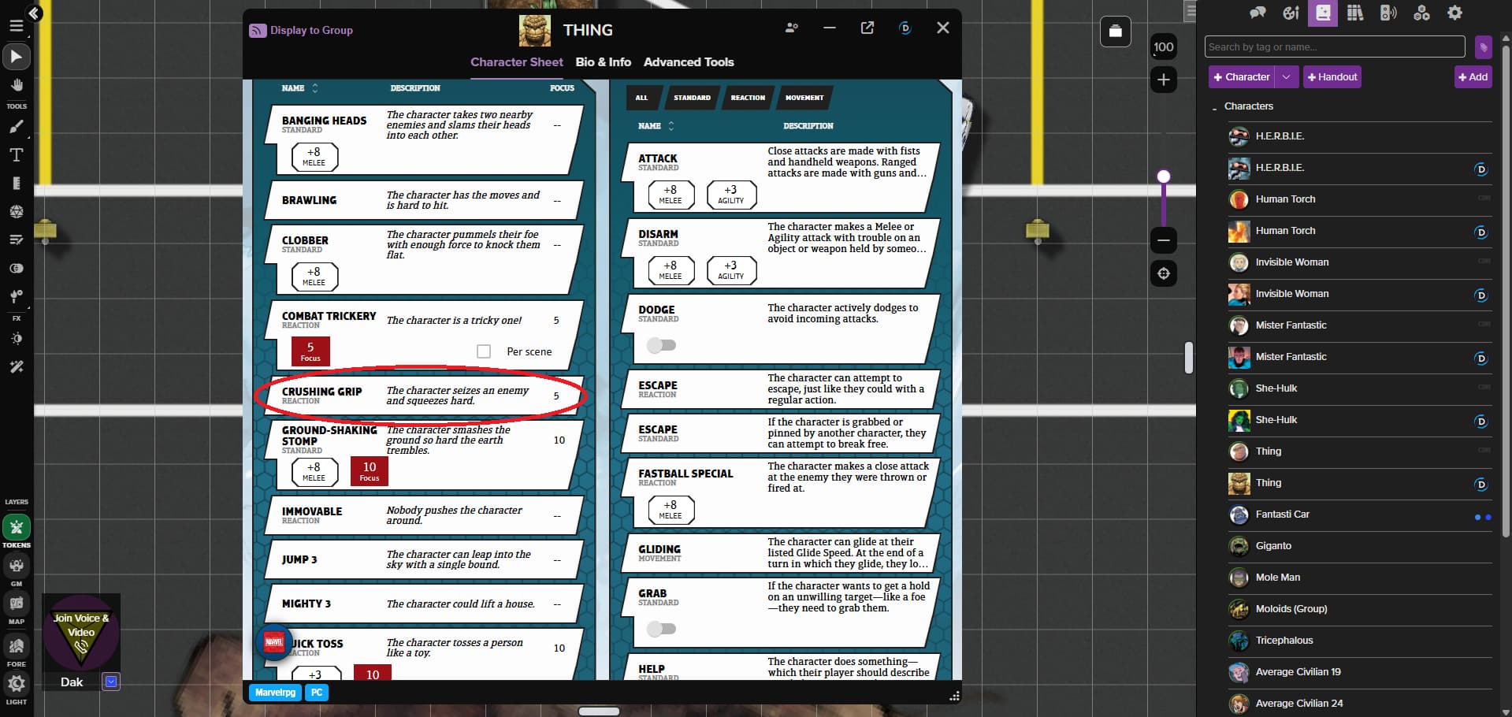Choose the Pan hand tool

(16, 85)
